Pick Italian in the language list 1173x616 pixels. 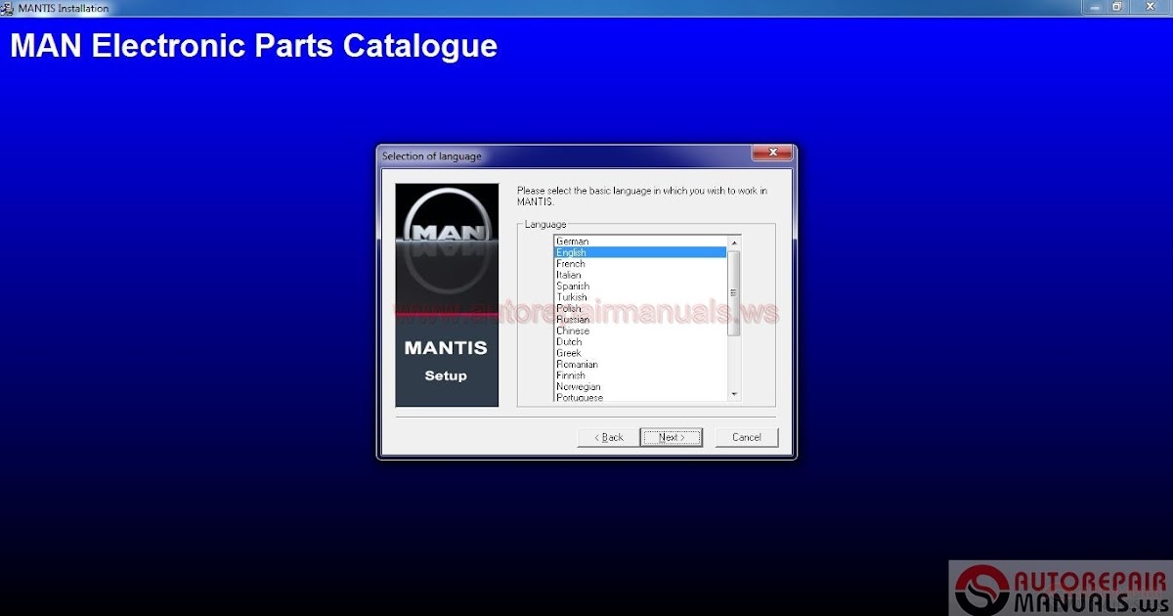[640, 275]
